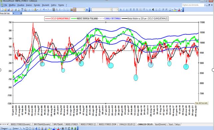The width and height of the screenshot is (214, 130).
Task: Toggle italic C formatting button
Action: [124, 10]
